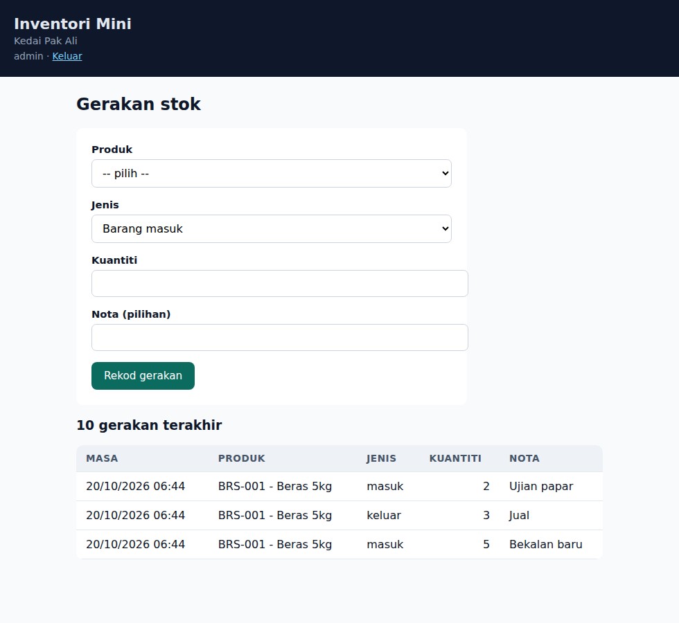
Task: Click the Nota (pilihan) field label
Action: coord(131,314)
